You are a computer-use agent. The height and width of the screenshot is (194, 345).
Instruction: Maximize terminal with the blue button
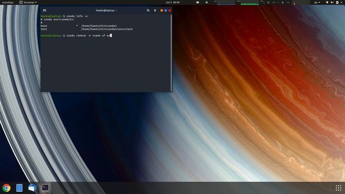tap(165, 10)
